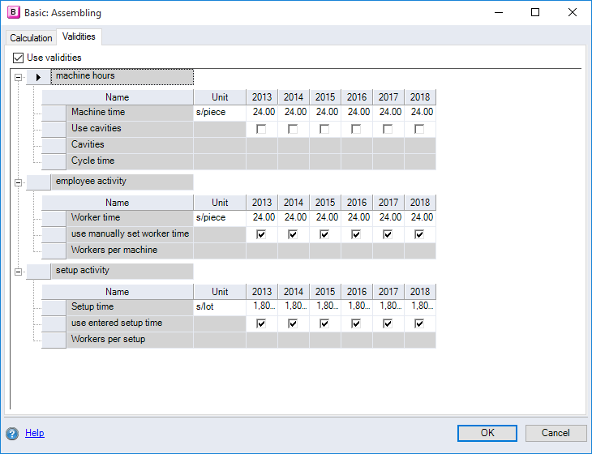Collapse the machine hours group
The height and width of the screenshot is (454, 592).
(17, 77)
